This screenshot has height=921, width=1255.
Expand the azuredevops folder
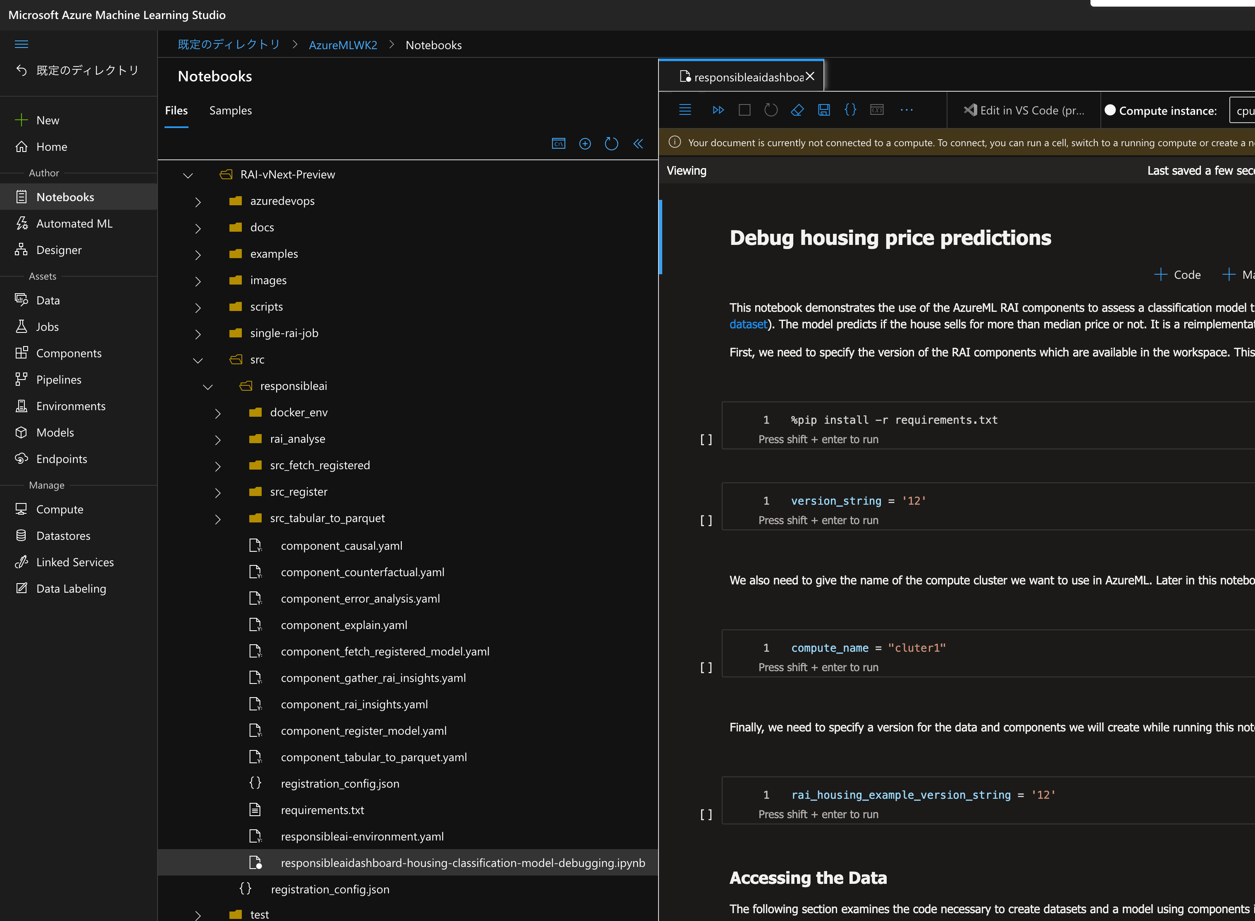pos(198,201)
